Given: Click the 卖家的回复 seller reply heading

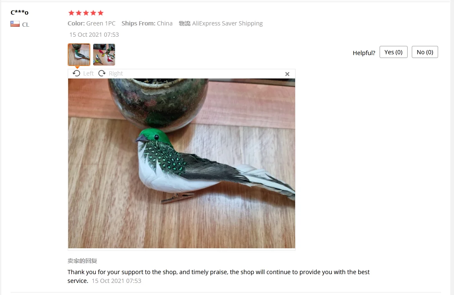Looking at the screenshot, I should pyautogui.click(x=82, y=261).
